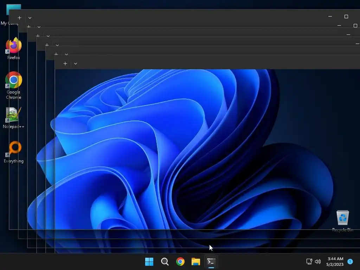360x270 pixels.
Task: Select the Notepad++ desktop shortcut
Action: pyautogui.click(x=14, y=118)
